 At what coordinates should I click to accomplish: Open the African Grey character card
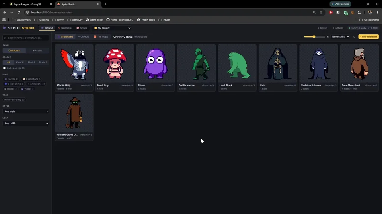[x=74, y=68]
